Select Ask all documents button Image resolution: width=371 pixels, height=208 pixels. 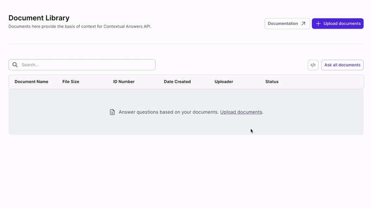click(x=342, y=65)
